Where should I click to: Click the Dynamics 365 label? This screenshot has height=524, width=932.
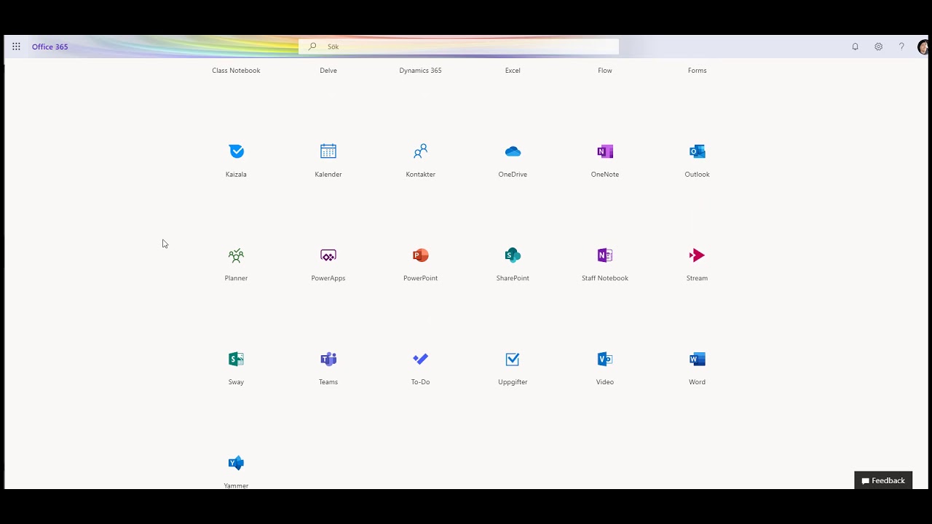(x=420, y=71)
